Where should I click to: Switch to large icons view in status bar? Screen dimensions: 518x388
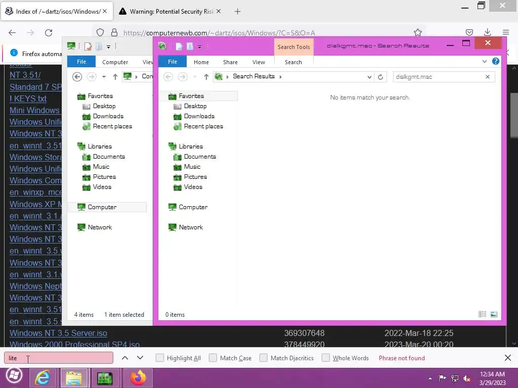pyautogui.click(x=494, y=314)
